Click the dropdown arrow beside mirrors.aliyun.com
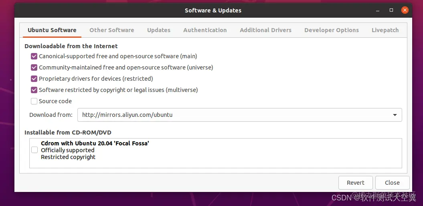The image size is (423, 206). click(395, 115)
